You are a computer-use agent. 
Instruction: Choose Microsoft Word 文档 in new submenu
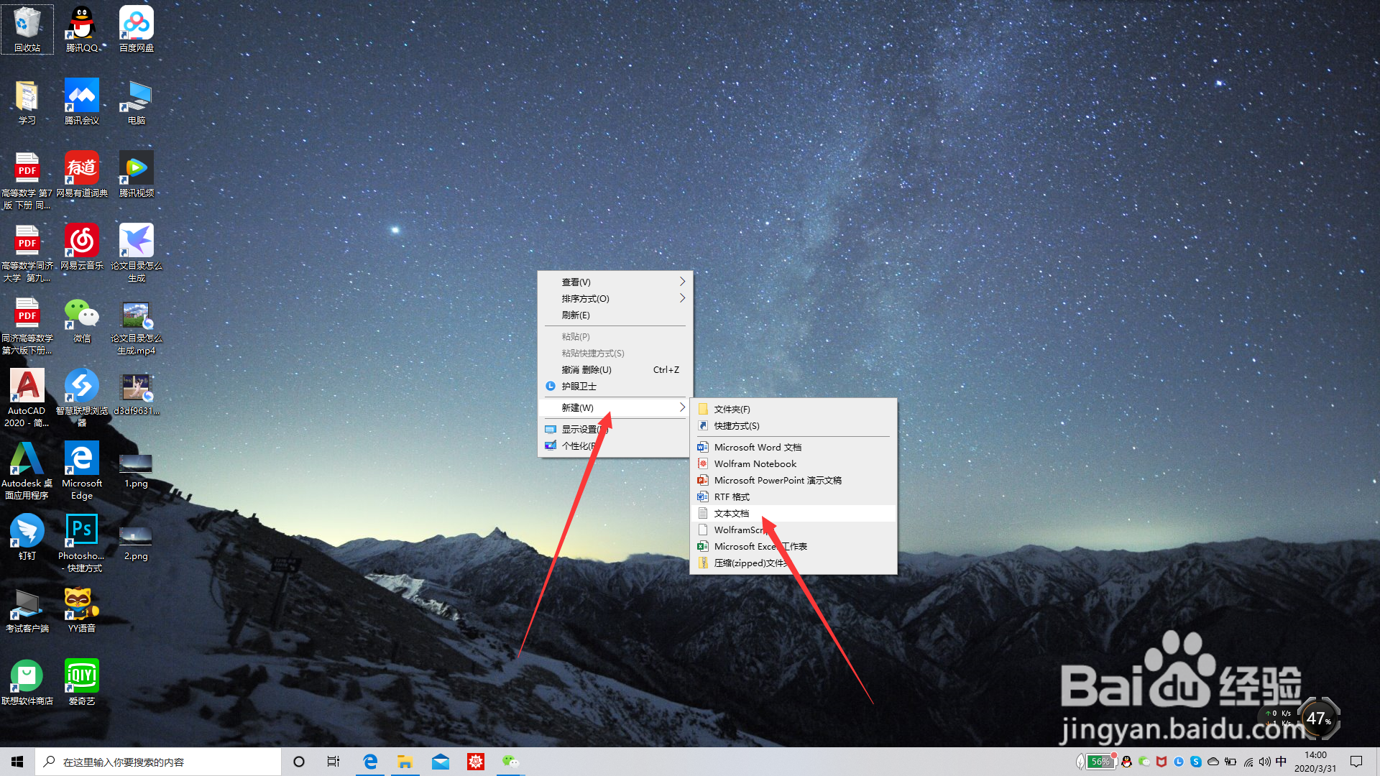point(757,447)
